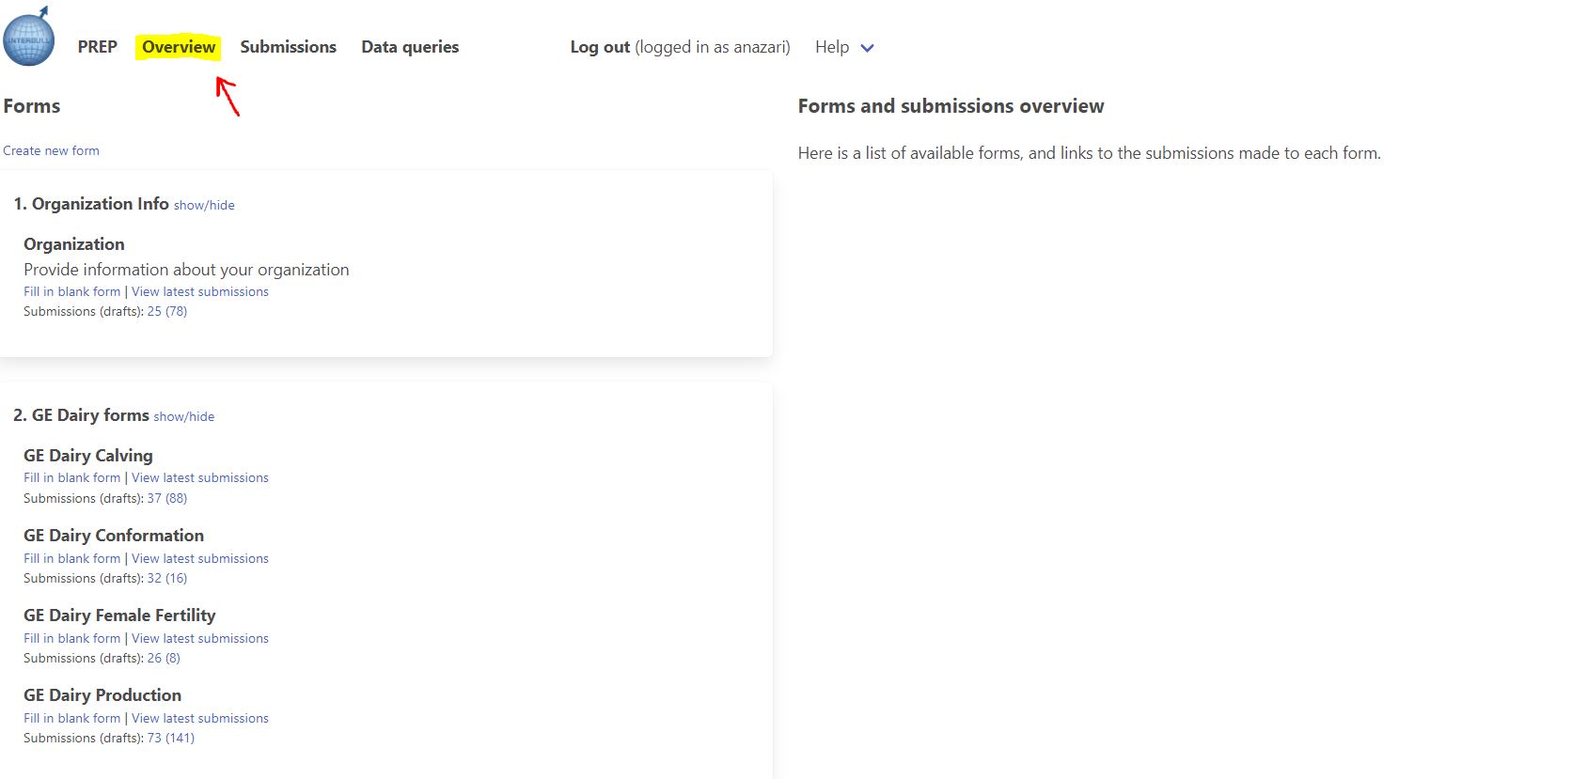Click the Log out link
Screen dimensions: 1587x779
tap(600, 47)
